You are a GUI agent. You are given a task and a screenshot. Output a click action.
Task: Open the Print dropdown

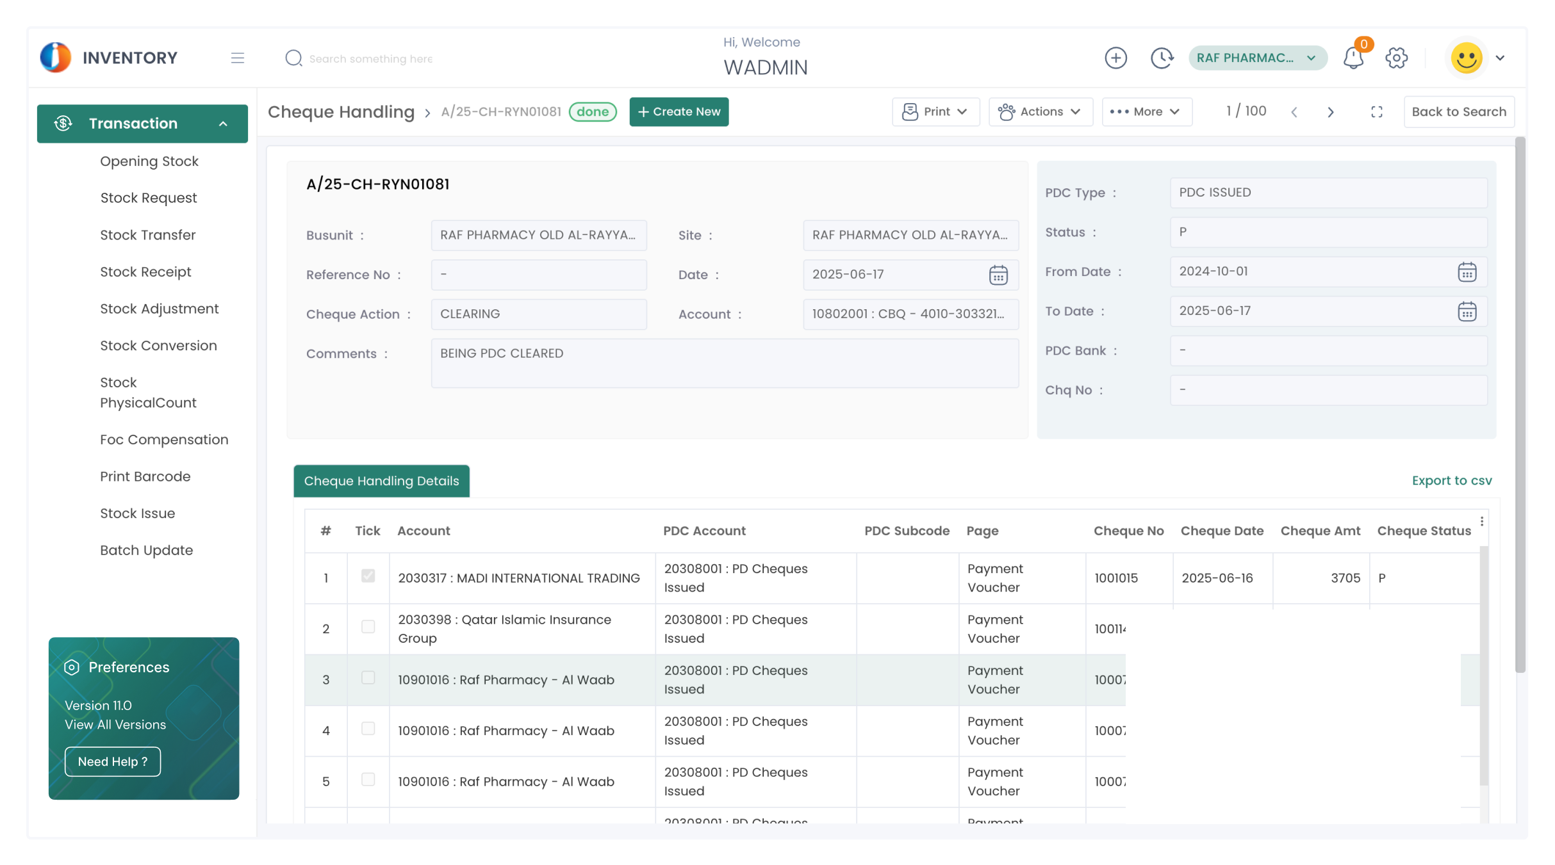pyautogui.click(x=935, y=112)
